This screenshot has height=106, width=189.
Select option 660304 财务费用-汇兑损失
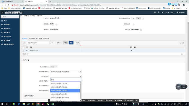click(65, 94)
